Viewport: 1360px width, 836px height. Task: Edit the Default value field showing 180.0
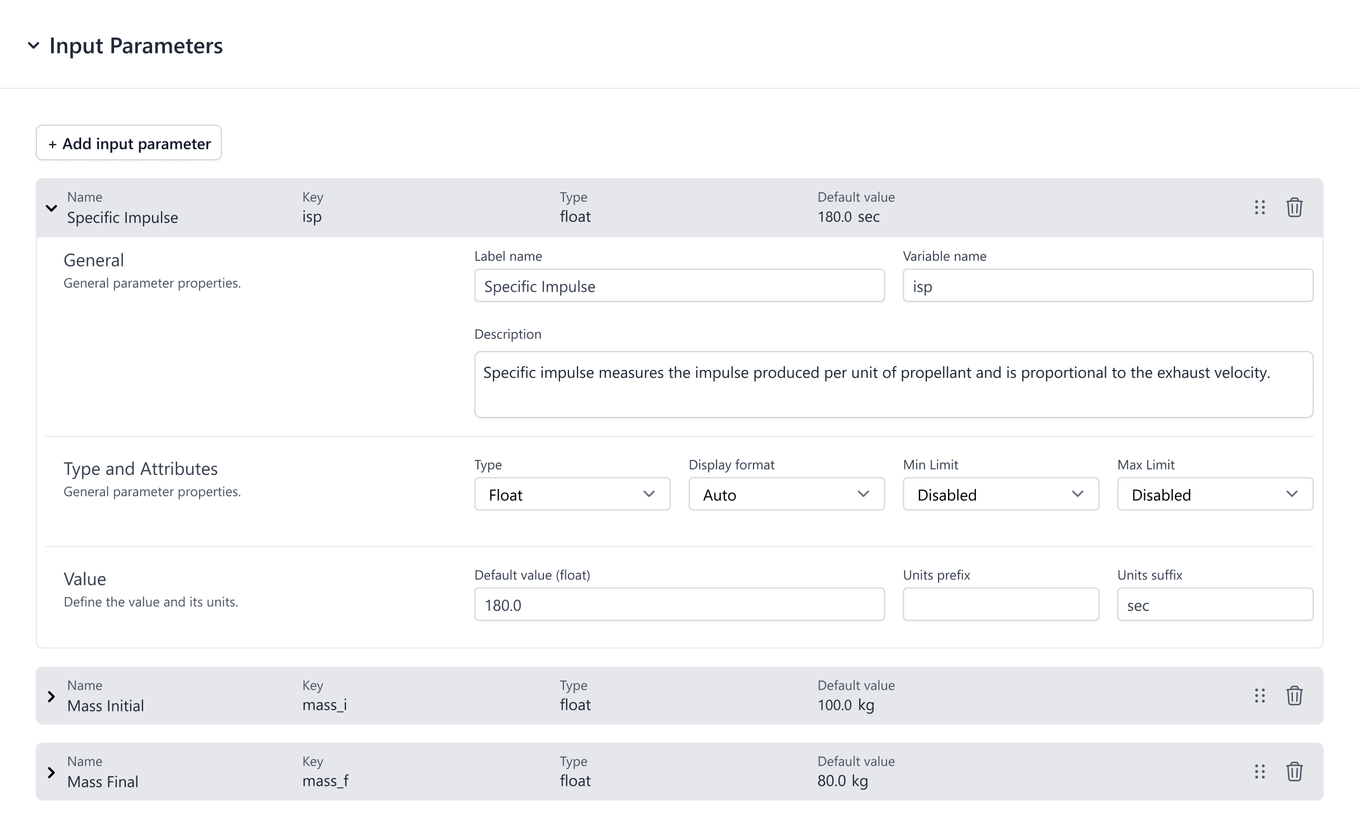pyautogui.click(x=679, y=604)
